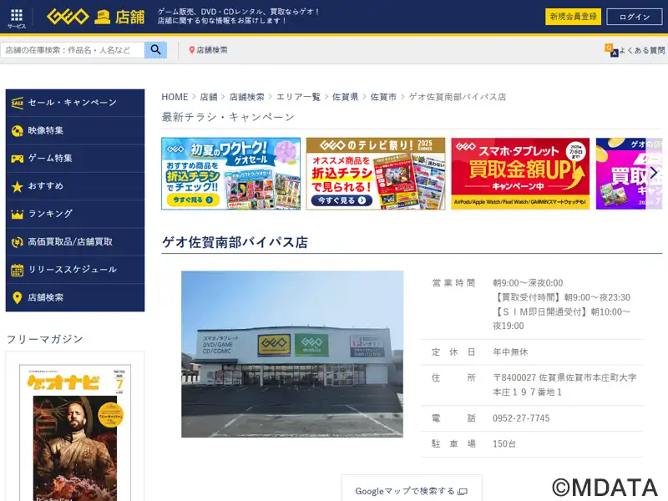The height and width of the screenshot is (501, 668).
Task: Click external link icon beside Googleマップで検索する
Action: (463, 492)
